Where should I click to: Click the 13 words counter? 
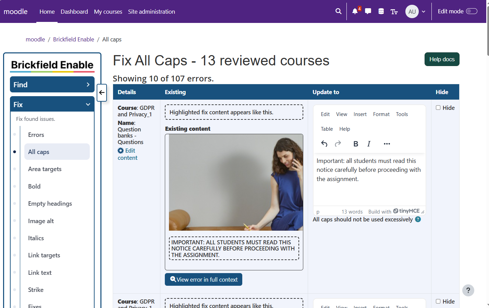tap(352, 212)
